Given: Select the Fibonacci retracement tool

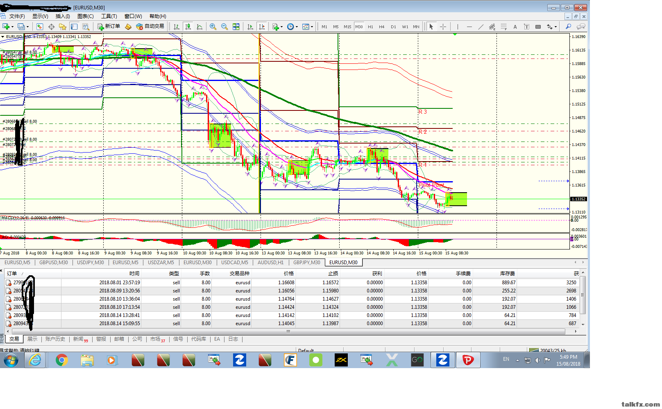Looking at the screenshot, I should coord(503,27).
